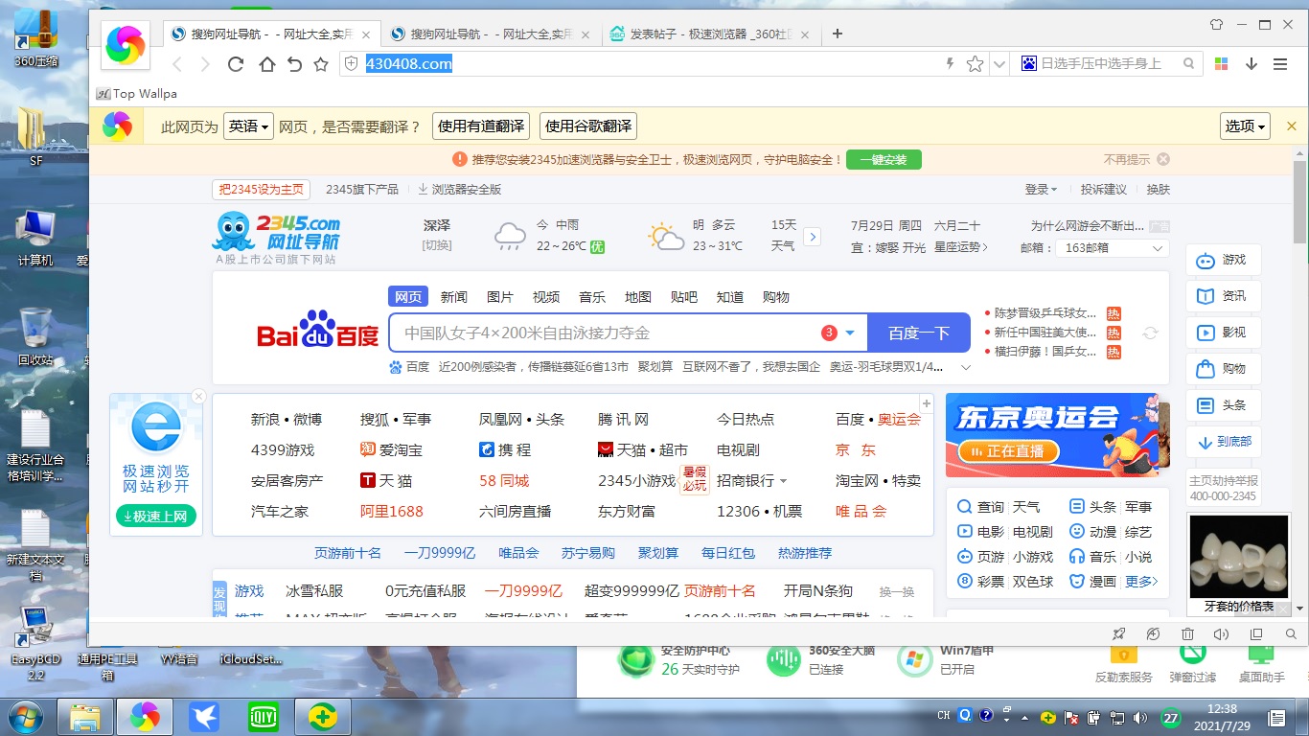Reload the page with the refresh icon
The image size is (1309, 736).
coord(236,64)
